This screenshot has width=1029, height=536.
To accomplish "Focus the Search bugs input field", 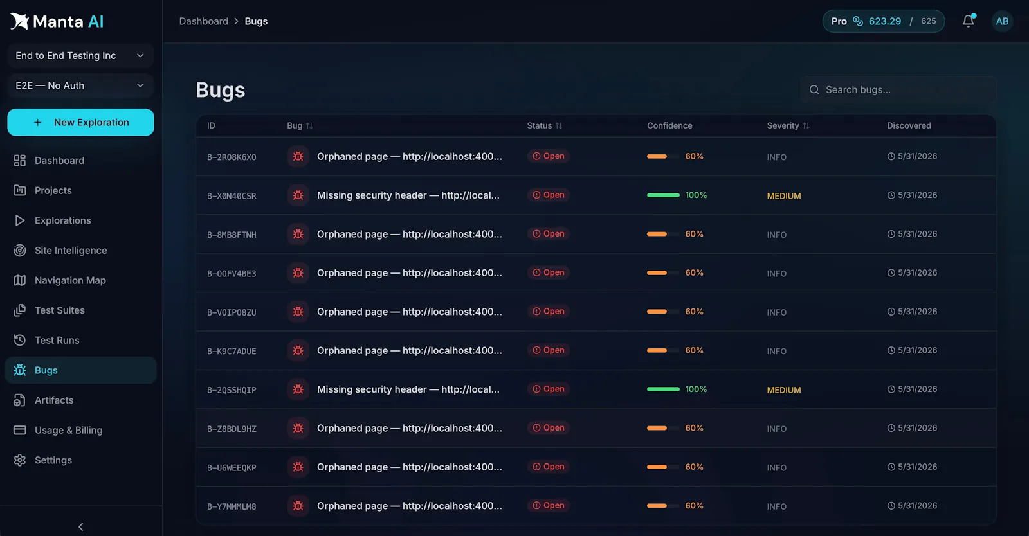I will pyautogui.click(x=898, y=90).
